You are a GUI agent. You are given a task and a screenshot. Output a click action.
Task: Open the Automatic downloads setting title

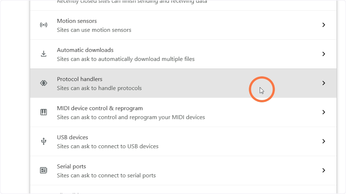[85, 50]
